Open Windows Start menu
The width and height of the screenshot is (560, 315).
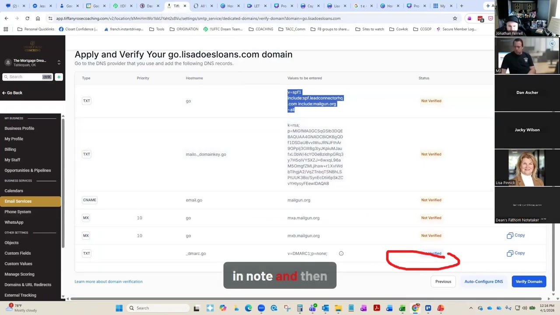(119, 308)
